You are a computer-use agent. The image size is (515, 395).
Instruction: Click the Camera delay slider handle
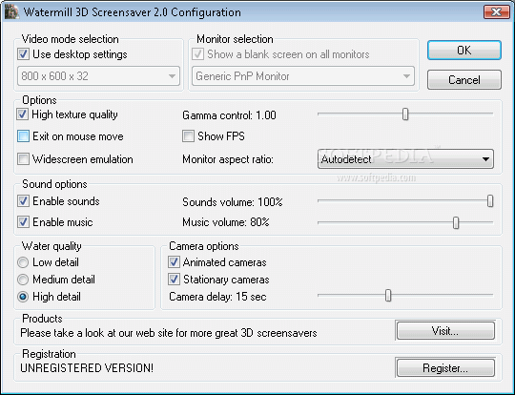click(388, 296)
